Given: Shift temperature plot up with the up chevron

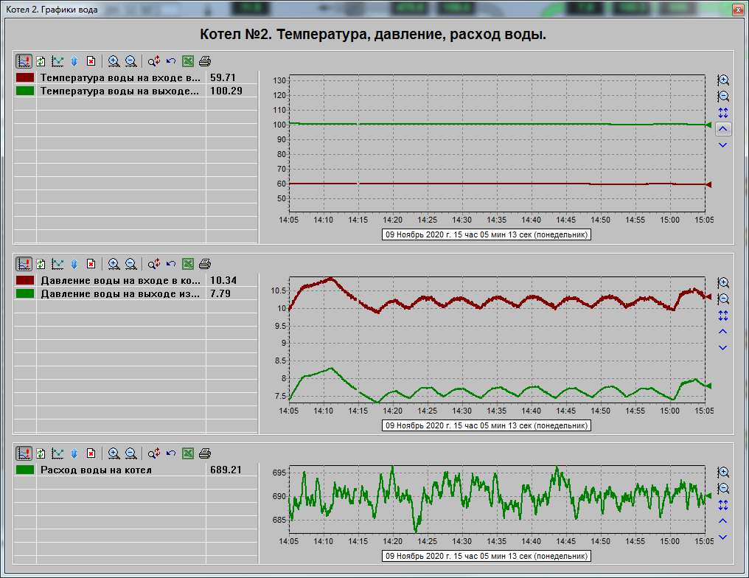Looking at the screenshot, I should [x=723, y=129].
